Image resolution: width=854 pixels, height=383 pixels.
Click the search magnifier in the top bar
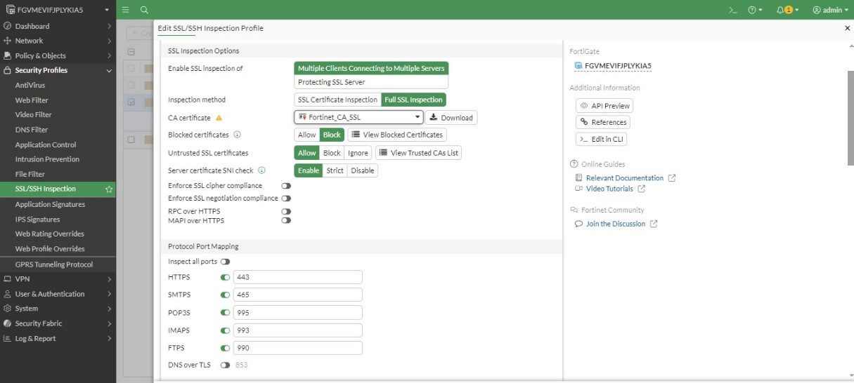(x=144, y=10)
